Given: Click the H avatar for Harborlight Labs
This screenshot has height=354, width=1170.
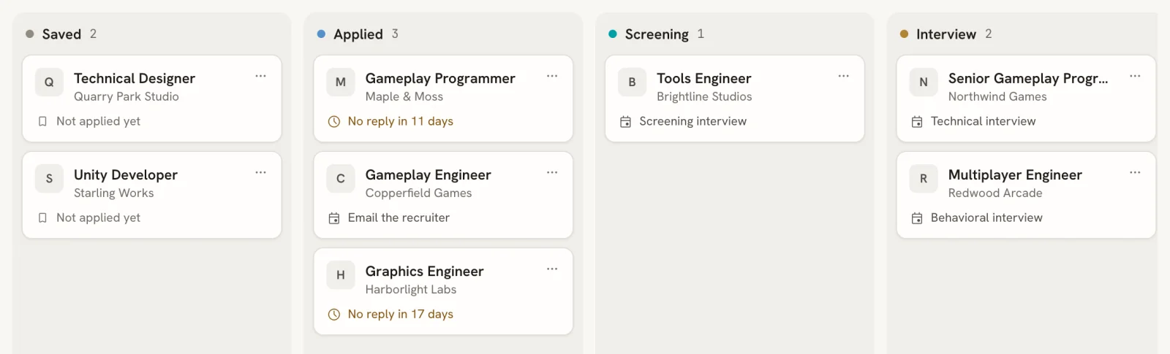Looking at the screenshot, I should 341,275.
